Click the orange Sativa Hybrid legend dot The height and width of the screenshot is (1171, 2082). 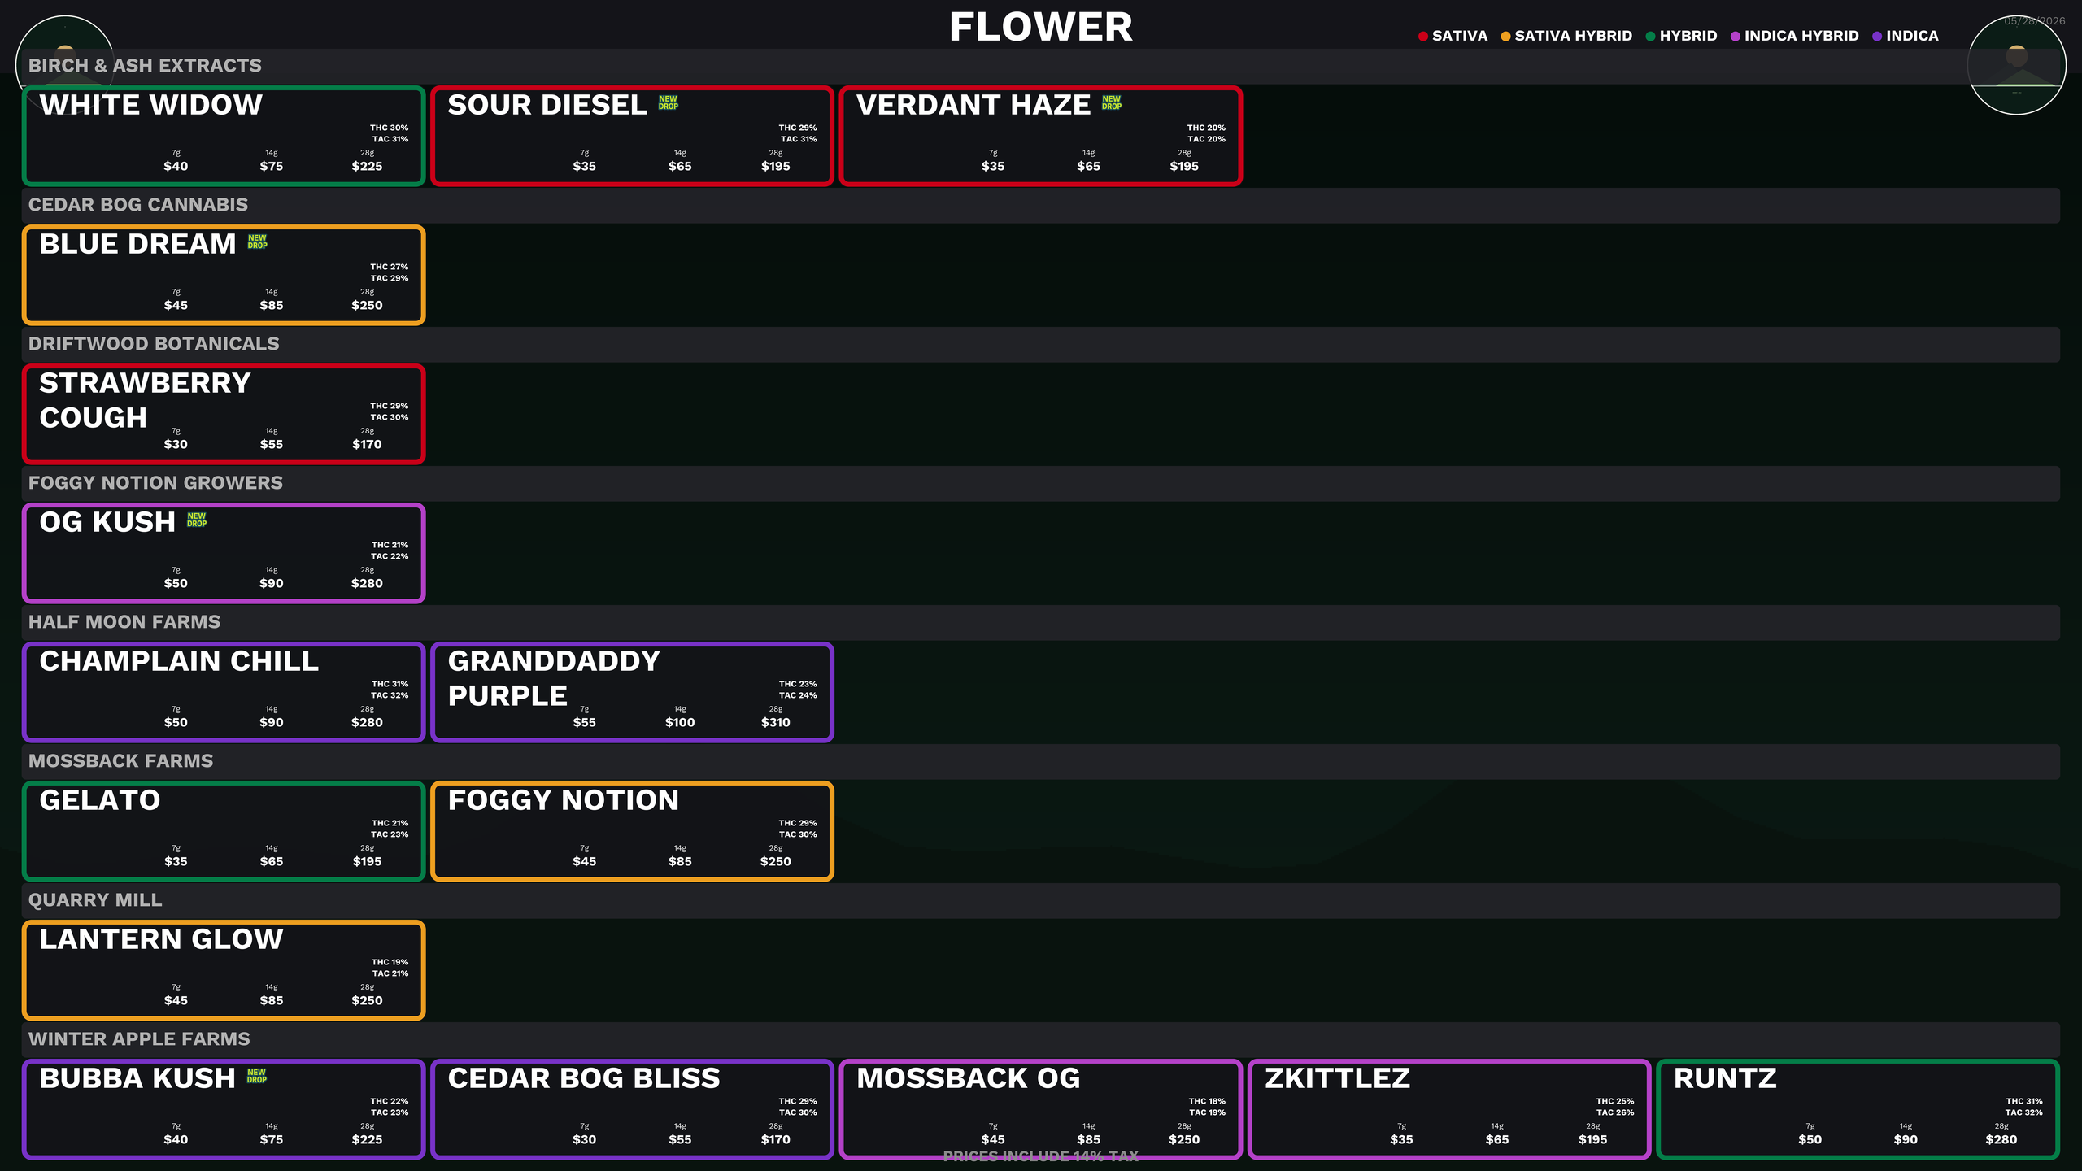pyautogui.click(x=1505, y=36)
